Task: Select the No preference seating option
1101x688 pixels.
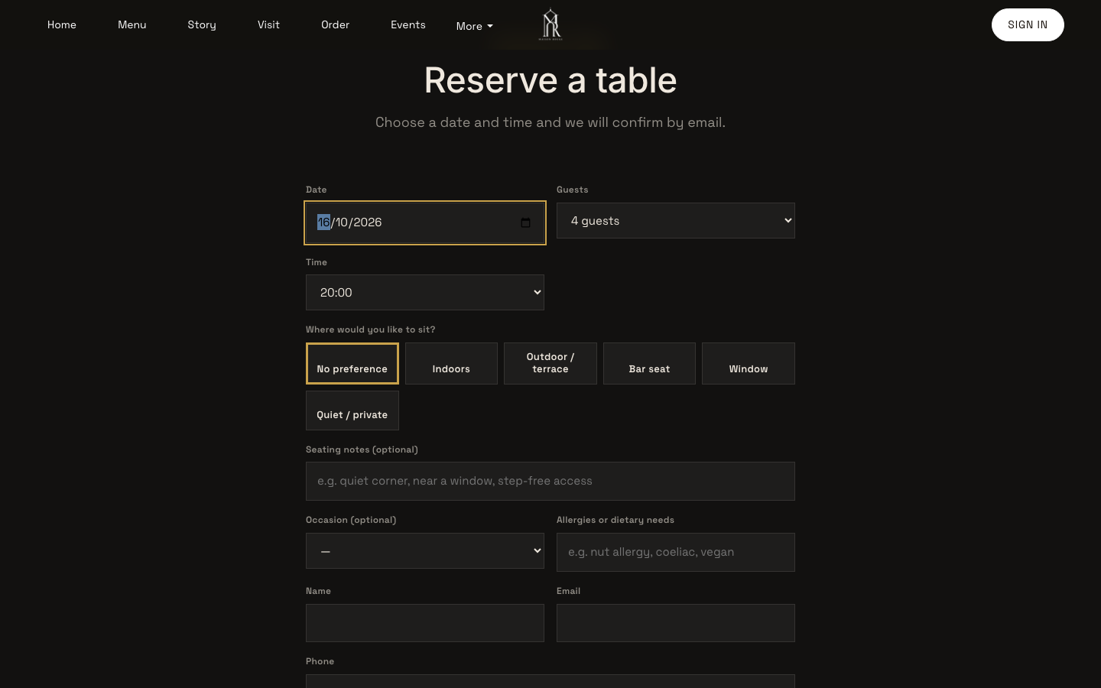Action: click(352, 363)
